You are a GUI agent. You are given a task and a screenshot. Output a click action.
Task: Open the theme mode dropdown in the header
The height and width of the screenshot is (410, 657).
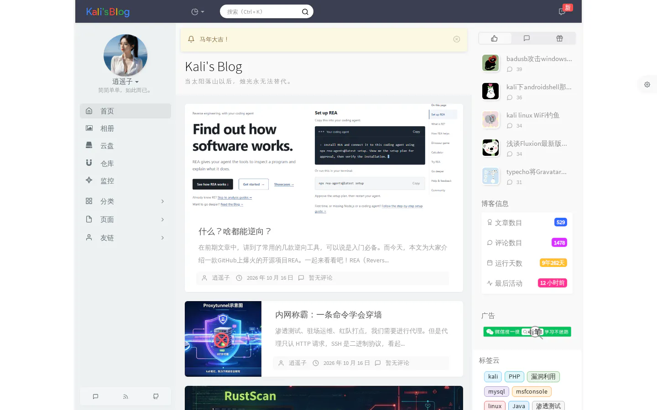tap(198, 12)
